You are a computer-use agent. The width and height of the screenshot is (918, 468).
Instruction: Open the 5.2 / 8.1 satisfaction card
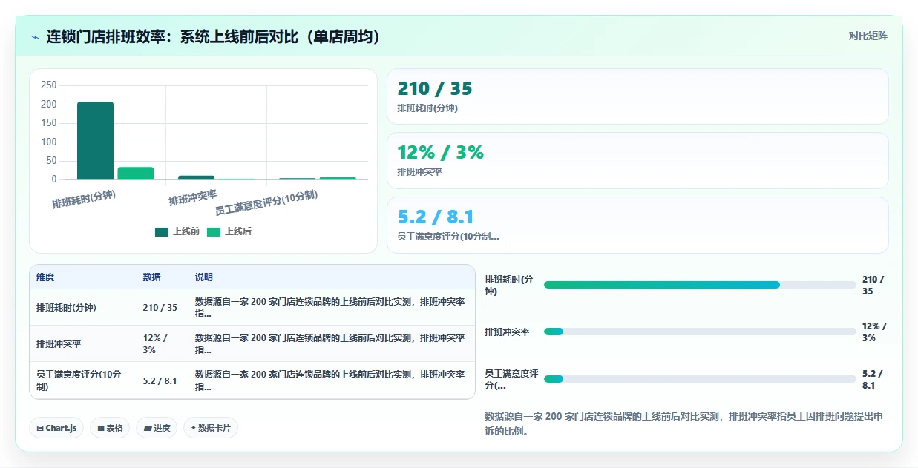point(637,225)
